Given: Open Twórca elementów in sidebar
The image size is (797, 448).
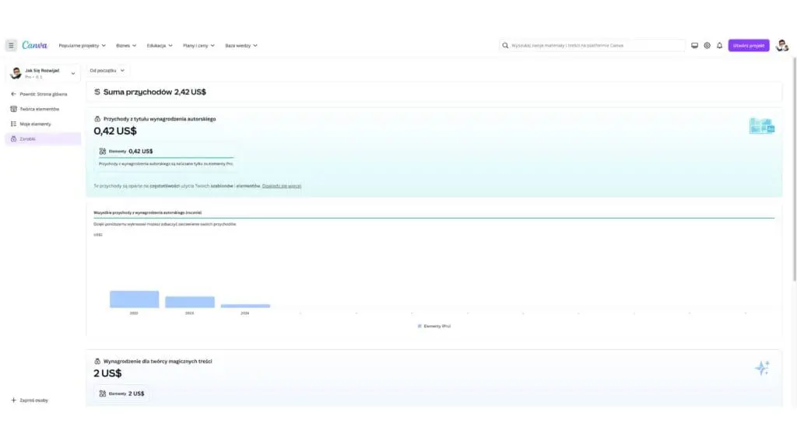Looking at the screenshot, I should pos(44,109).
